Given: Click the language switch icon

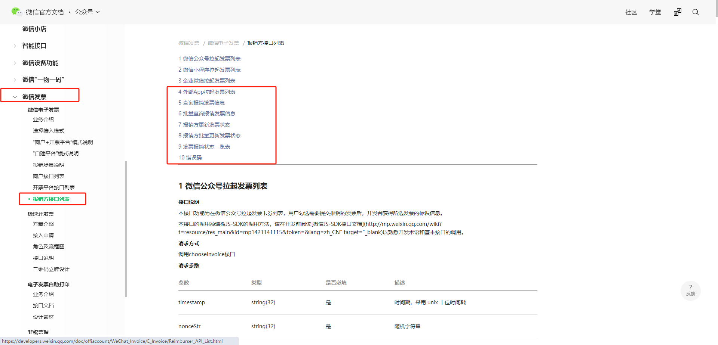Looking at the screenshot, I should (678, 12).
